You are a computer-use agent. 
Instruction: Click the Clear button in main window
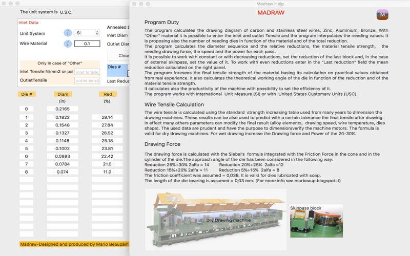click(x=118, y=56)
